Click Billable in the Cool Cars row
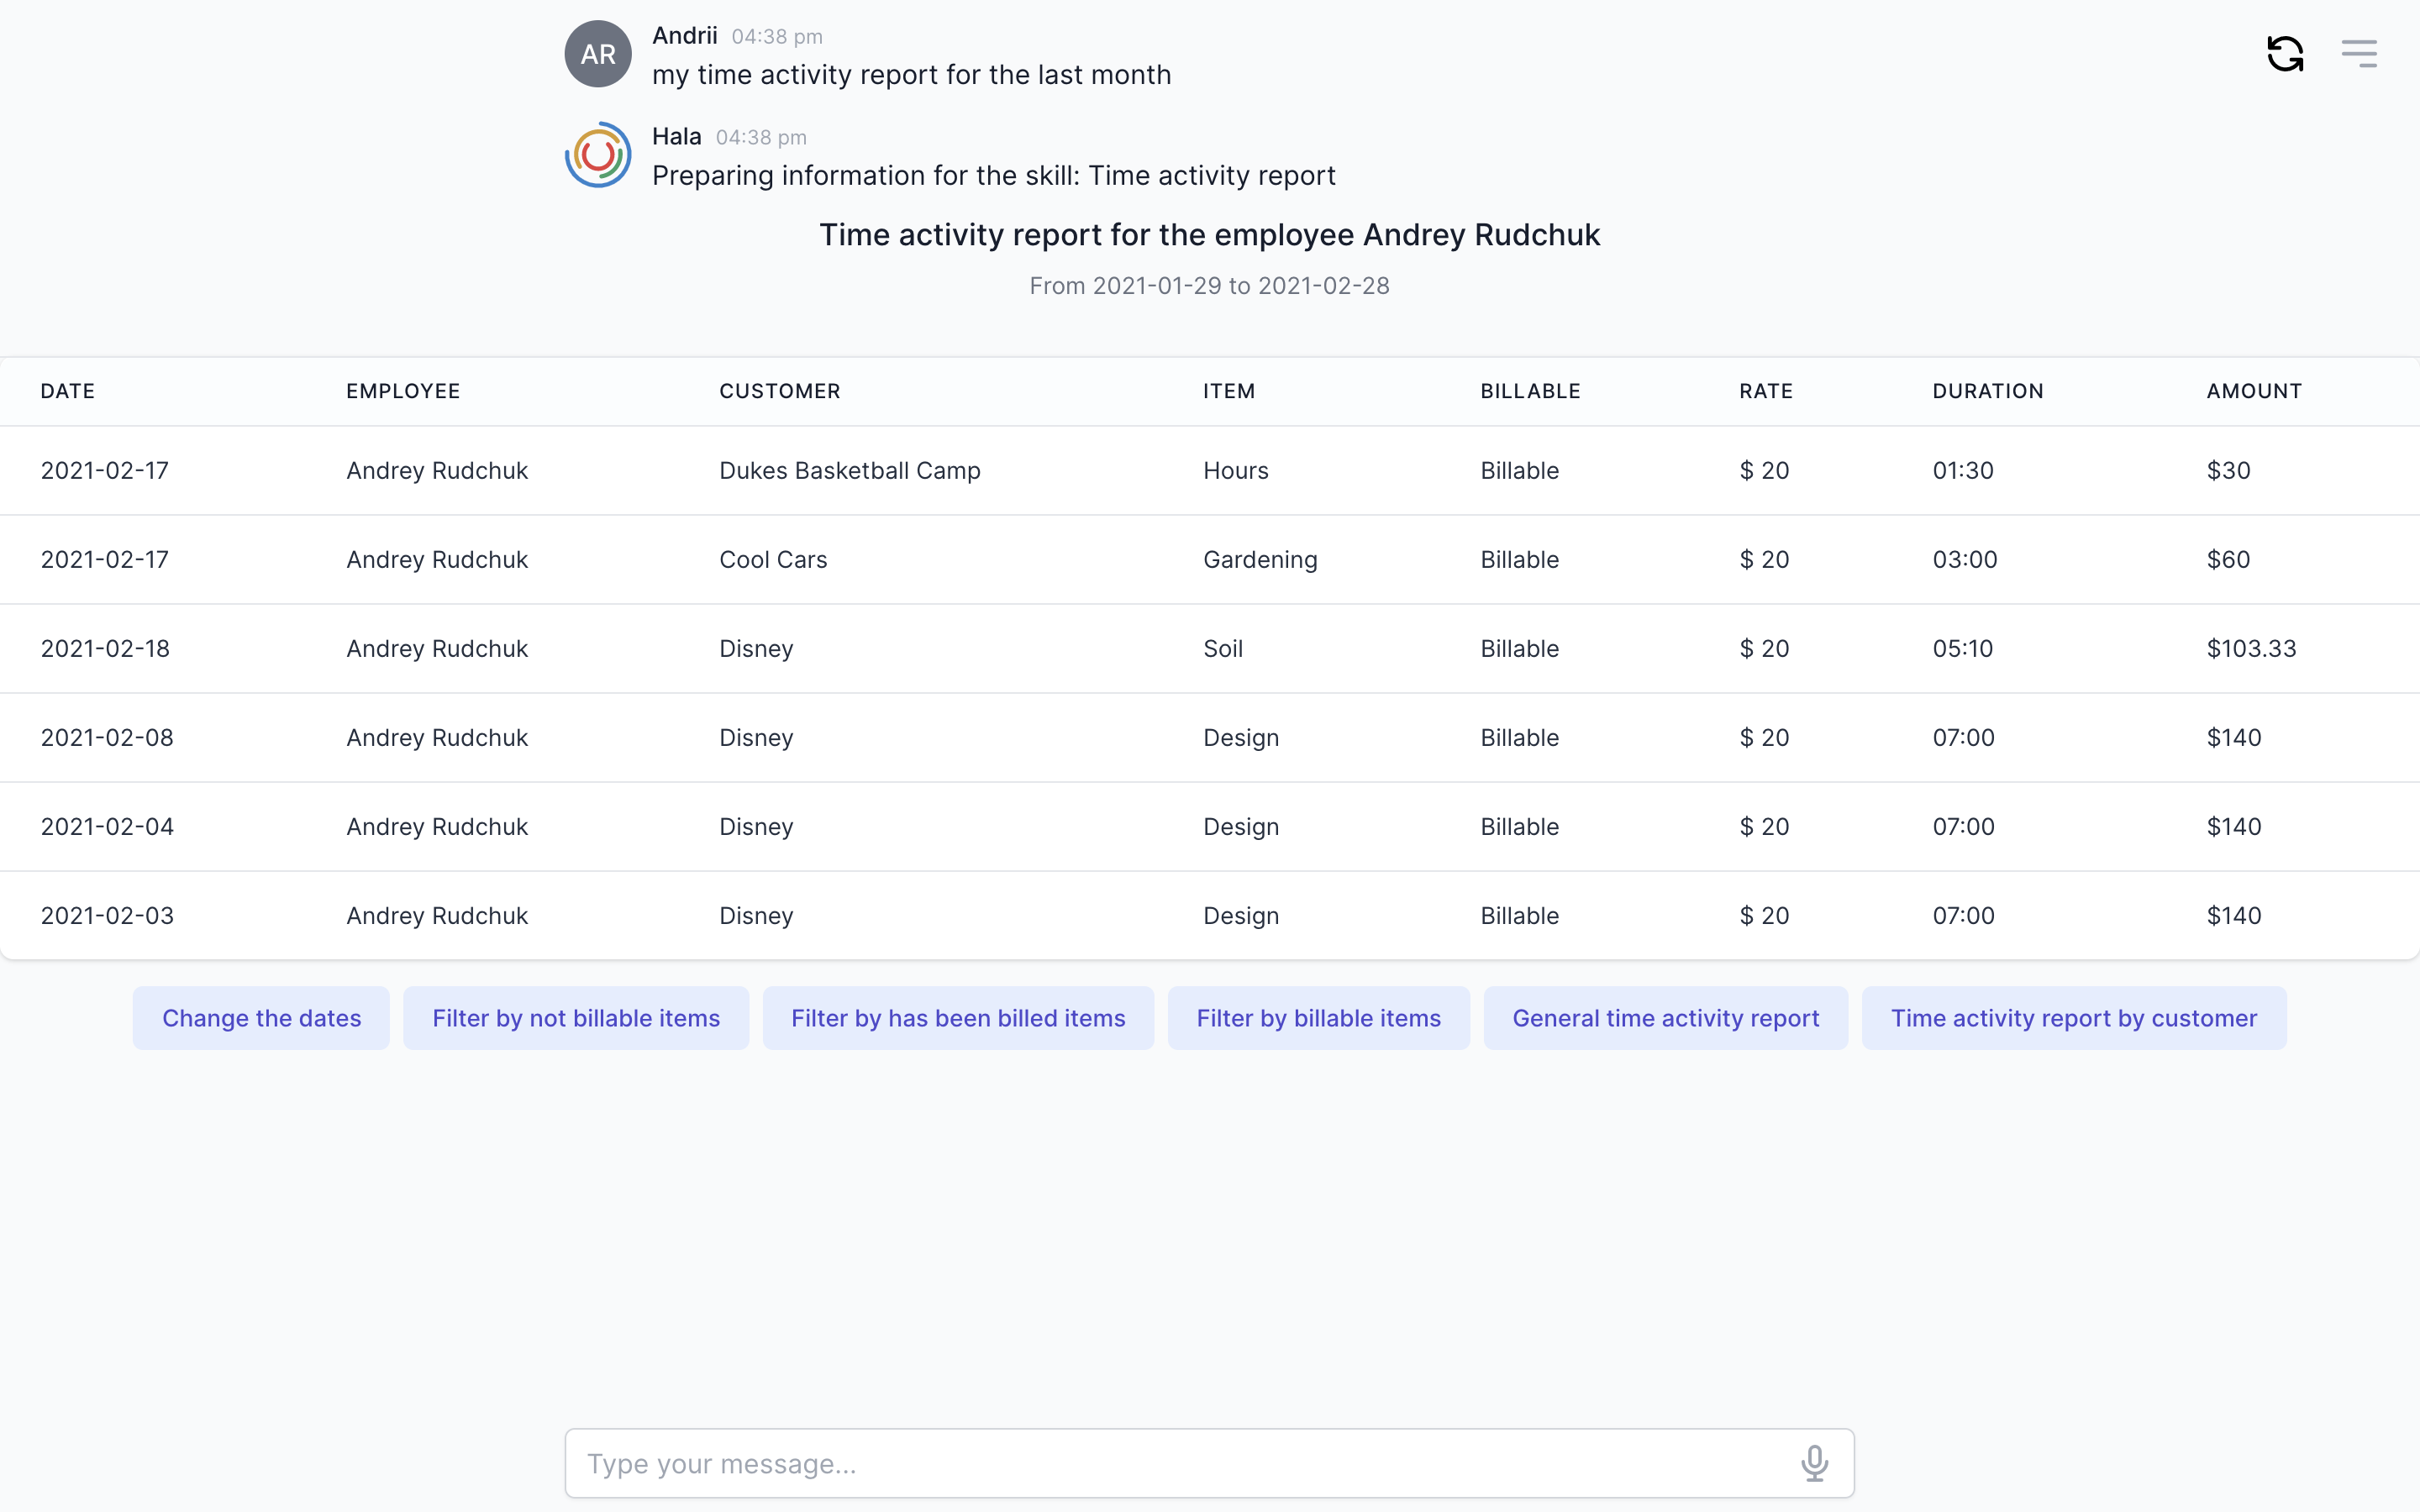Image resolution: width=2420 pixels, height=1512 pixels. pyautogui.click(x=1519, y=559)
